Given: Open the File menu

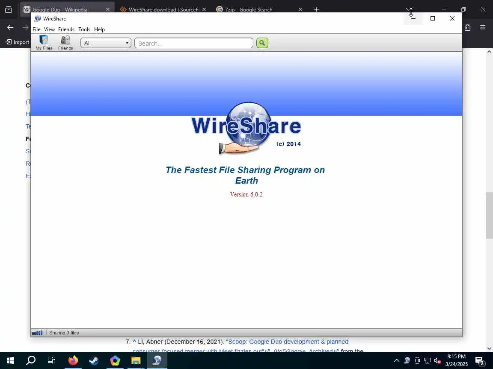Looking at the screenshot, I should click(x=36, y=29).
